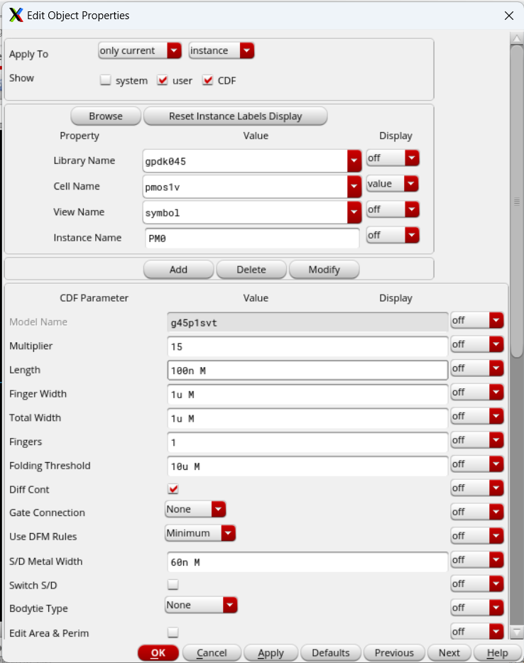Open Instance Name display dropdown
Image resolution: width=524 pixels, height=663 pixels.
393,236
